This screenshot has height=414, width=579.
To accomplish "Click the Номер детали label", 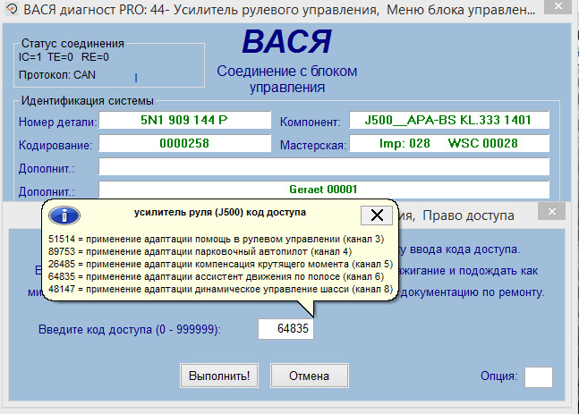I will [57, 122].
